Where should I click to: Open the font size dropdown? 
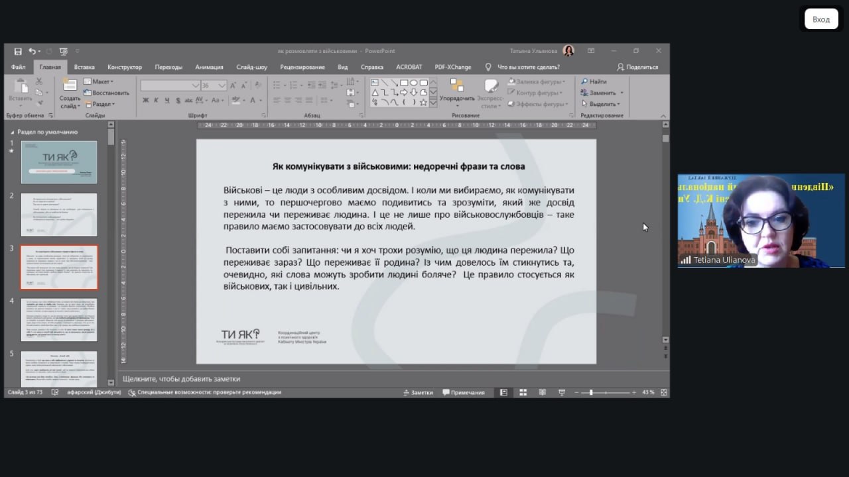coord(222,85)
